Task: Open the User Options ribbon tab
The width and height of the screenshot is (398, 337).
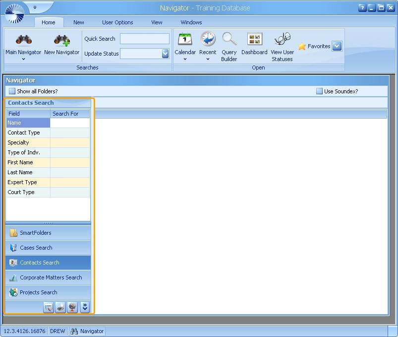Action: pos(117,22)
